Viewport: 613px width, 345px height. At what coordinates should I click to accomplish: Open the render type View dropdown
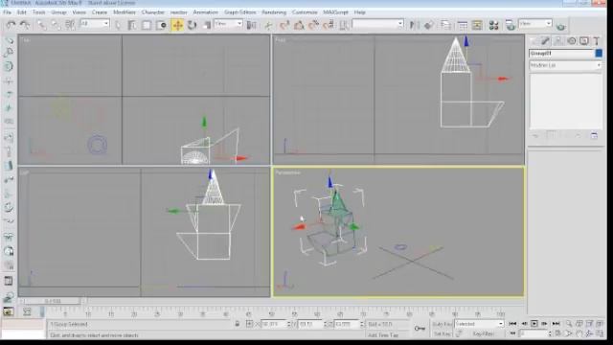pyautogui.click(x=534, y=24)
